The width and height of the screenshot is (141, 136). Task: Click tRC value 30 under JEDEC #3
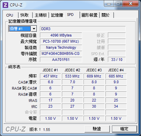click(x=94, y=106)
